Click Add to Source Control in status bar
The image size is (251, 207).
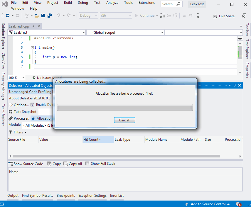pos(208,204)
